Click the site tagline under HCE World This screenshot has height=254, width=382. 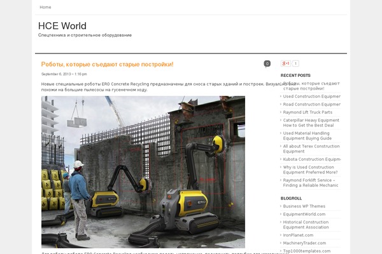tap(85, 35)
